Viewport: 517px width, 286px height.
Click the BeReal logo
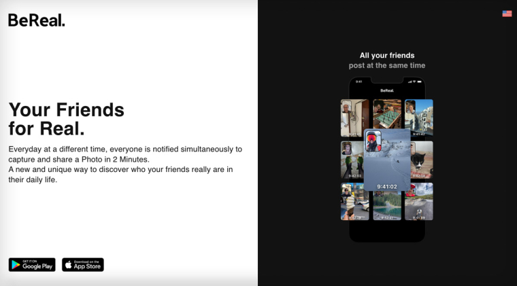coord(37,20)
